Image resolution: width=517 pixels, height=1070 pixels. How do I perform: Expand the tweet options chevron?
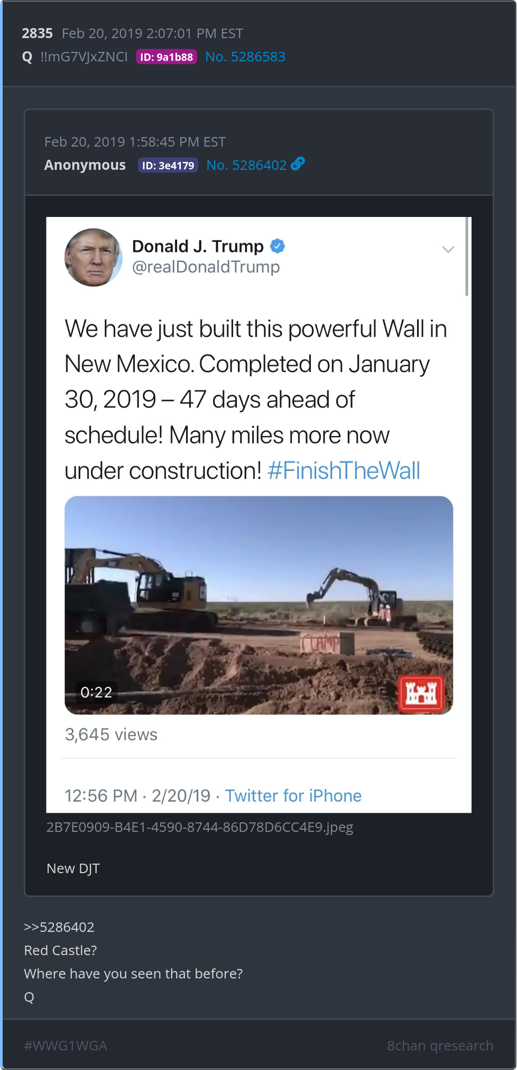point(448,249)
